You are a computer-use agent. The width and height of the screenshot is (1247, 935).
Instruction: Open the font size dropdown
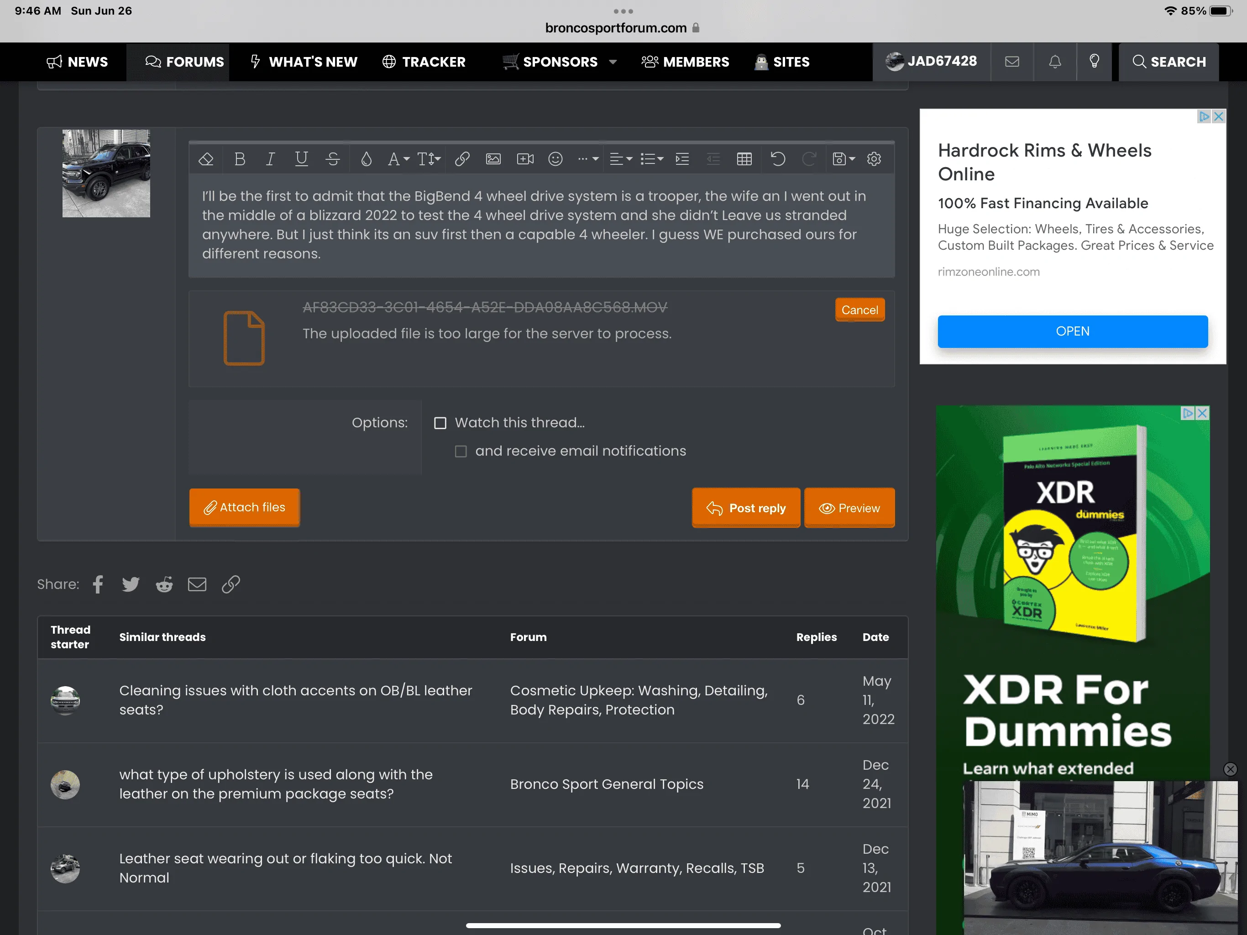coord(429,160)
